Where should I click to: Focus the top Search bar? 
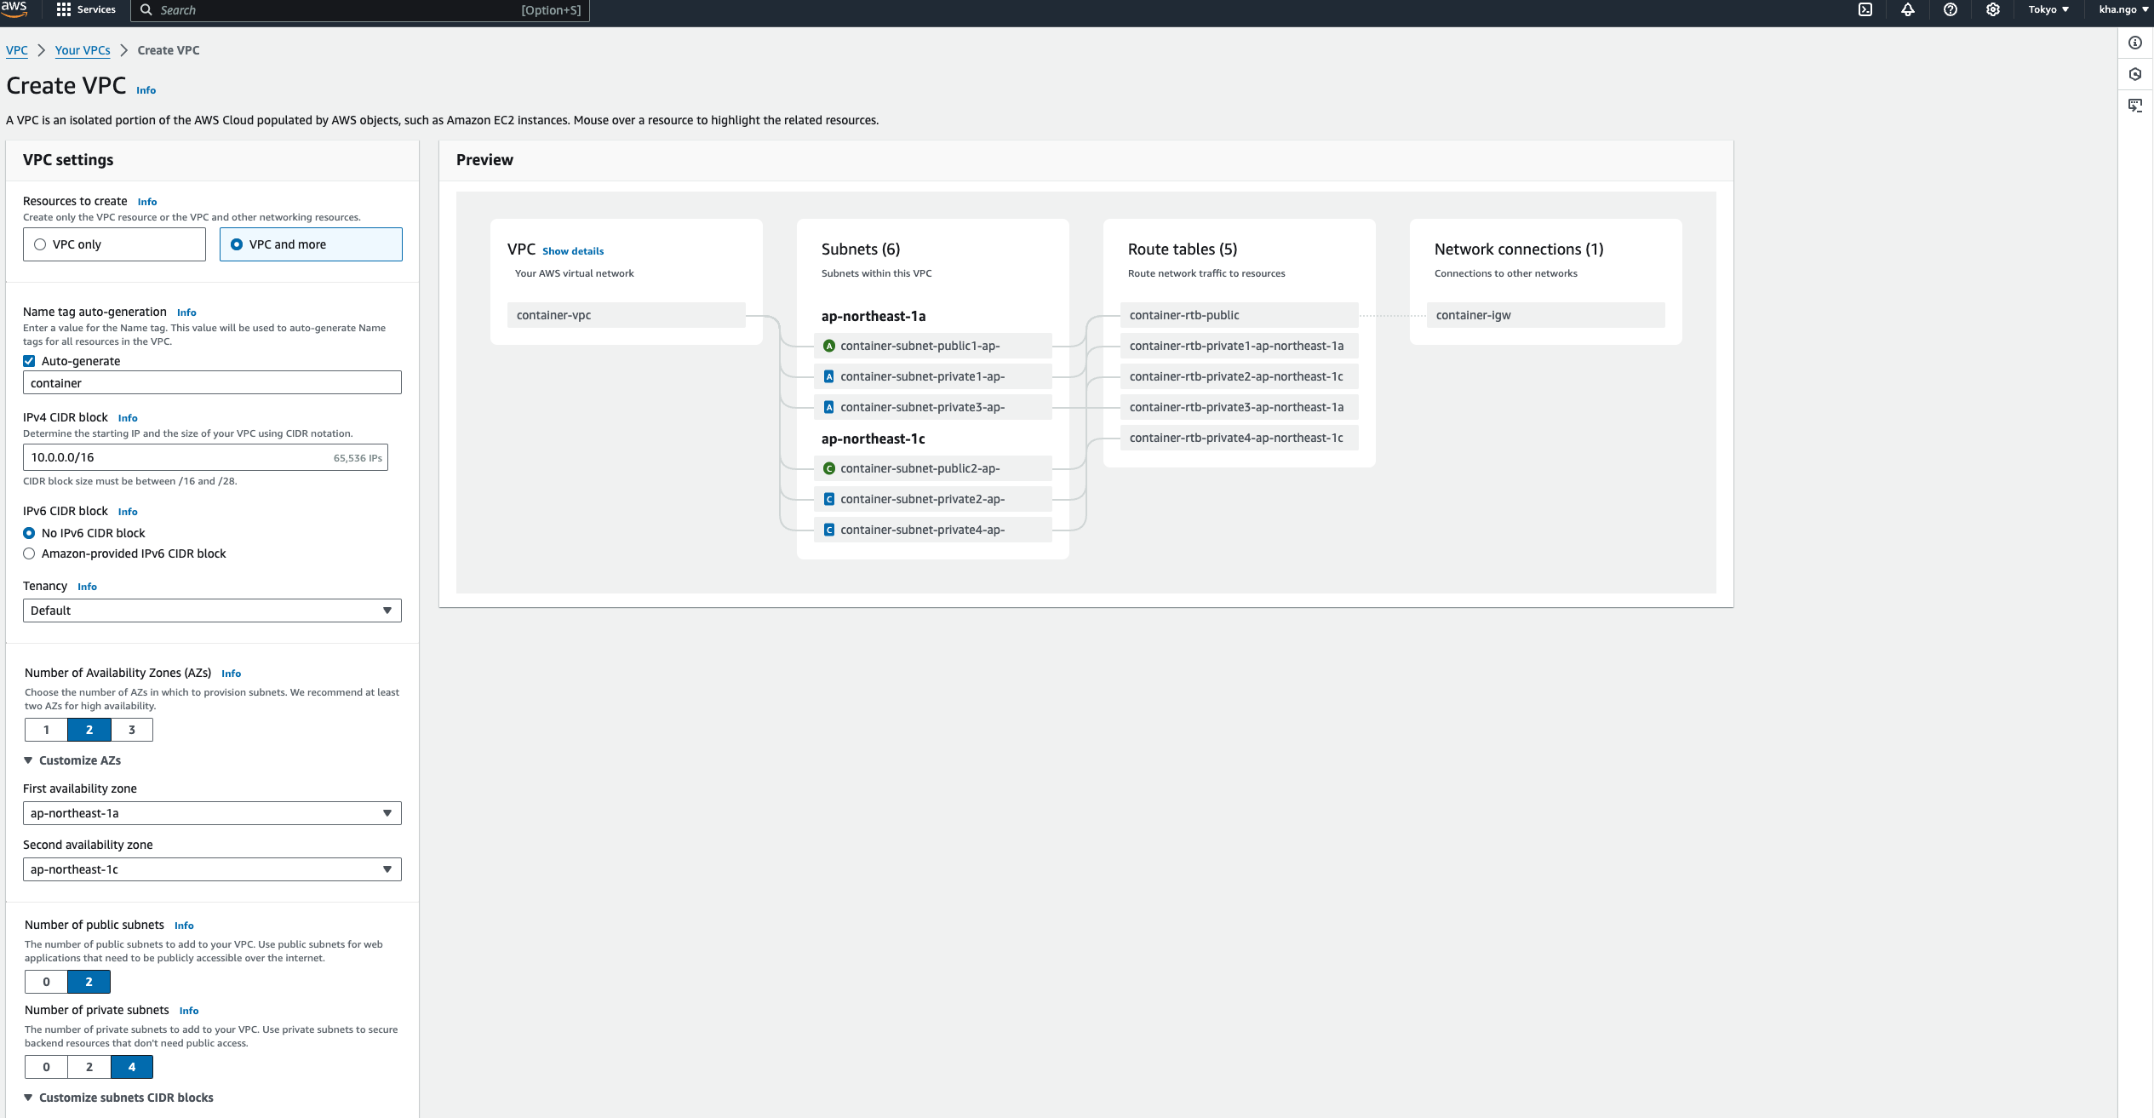tap(359, 10)
